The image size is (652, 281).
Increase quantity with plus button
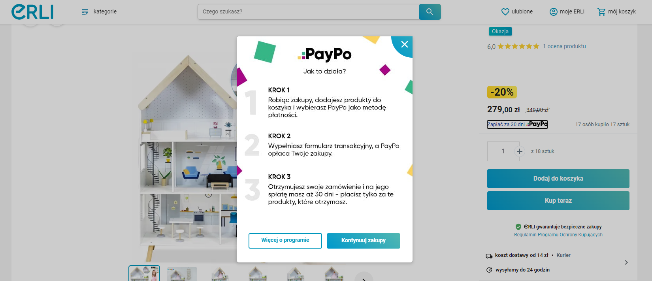click(x=519, y=151)
